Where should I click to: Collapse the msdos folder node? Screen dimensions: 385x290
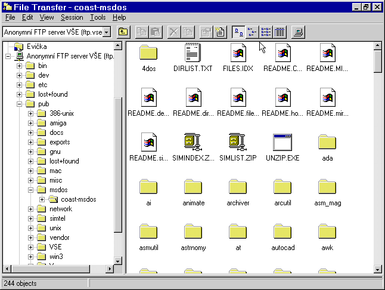click(x=30, y=190)
